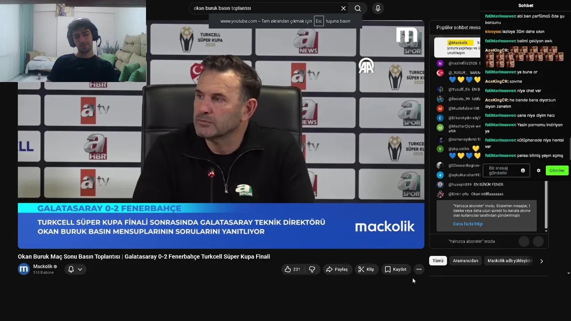Image resolution: width=571 pixels, height=321 pixels.
Task: Expand the notification options chevron beside the bell
Action: 80,269
